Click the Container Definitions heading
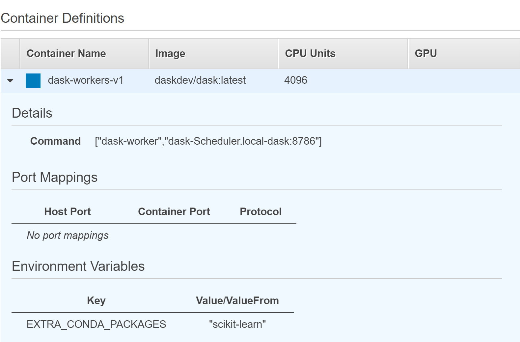The width and height of the screenshot is (520, 342). tap(63, 18)
